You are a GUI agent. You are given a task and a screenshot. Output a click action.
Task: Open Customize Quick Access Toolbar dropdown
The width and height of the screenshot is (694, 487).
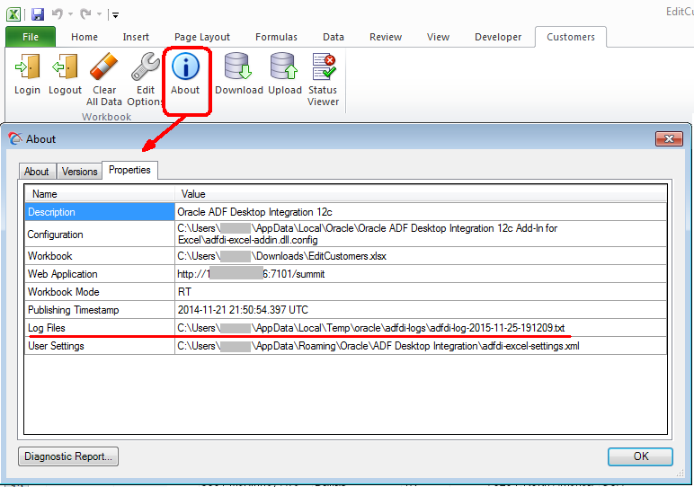pos(116,15)
